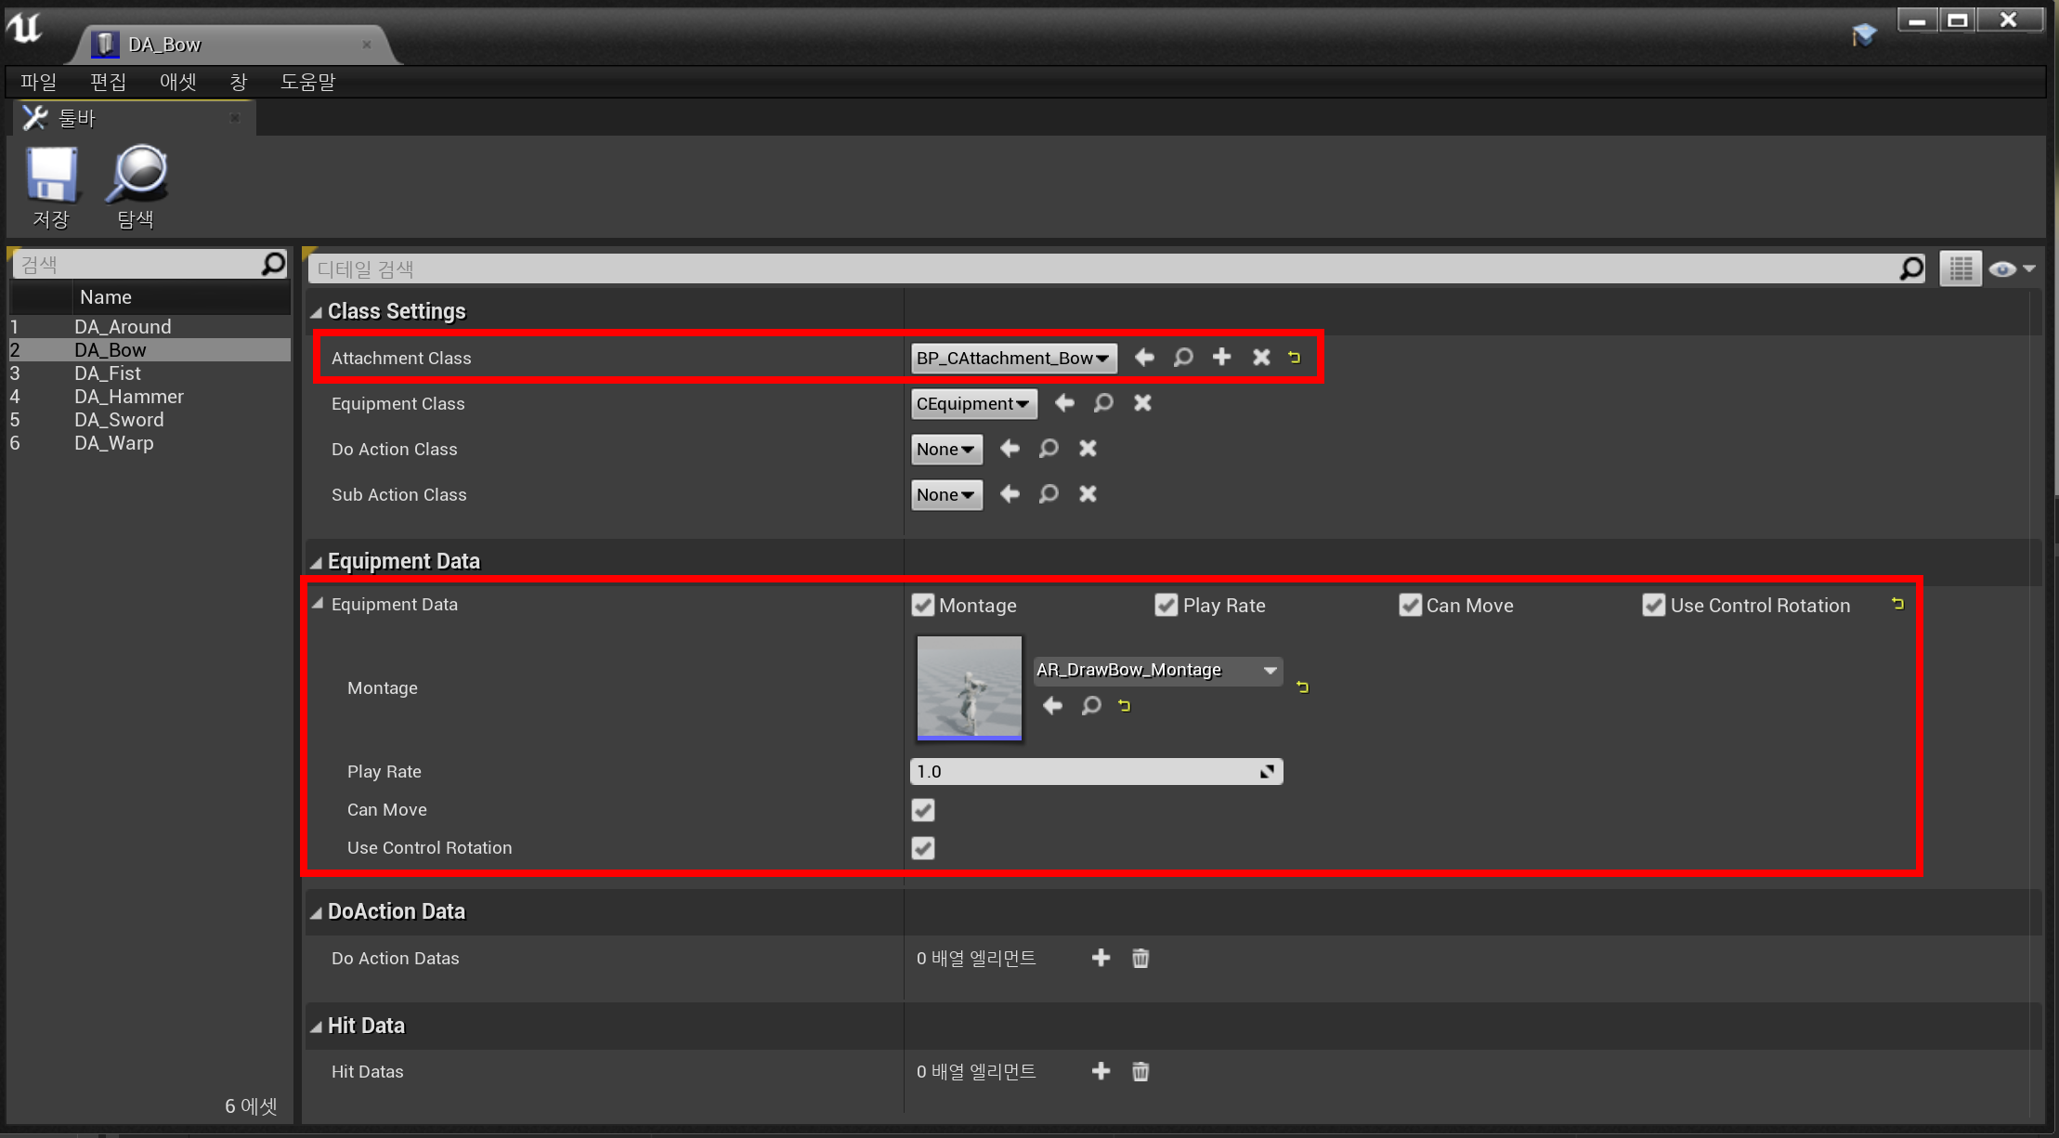Add new Attachment Class with plus icon

point(1221,357)
